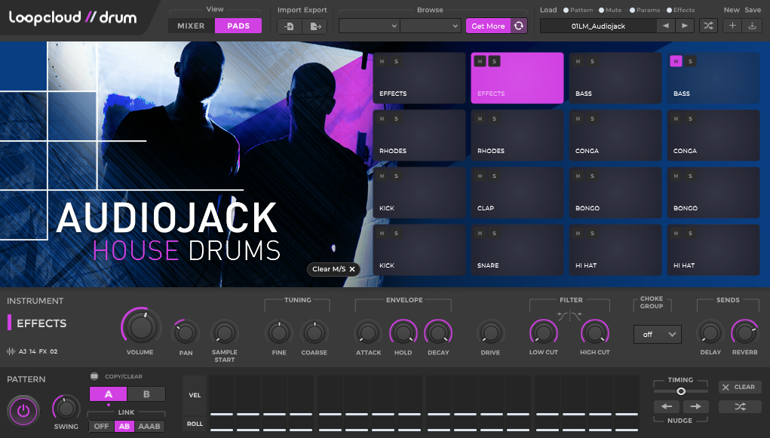This screenshot has height=438, width=770.
Task: Click the Copy/Clear menu icon
Action: (94, 376)
